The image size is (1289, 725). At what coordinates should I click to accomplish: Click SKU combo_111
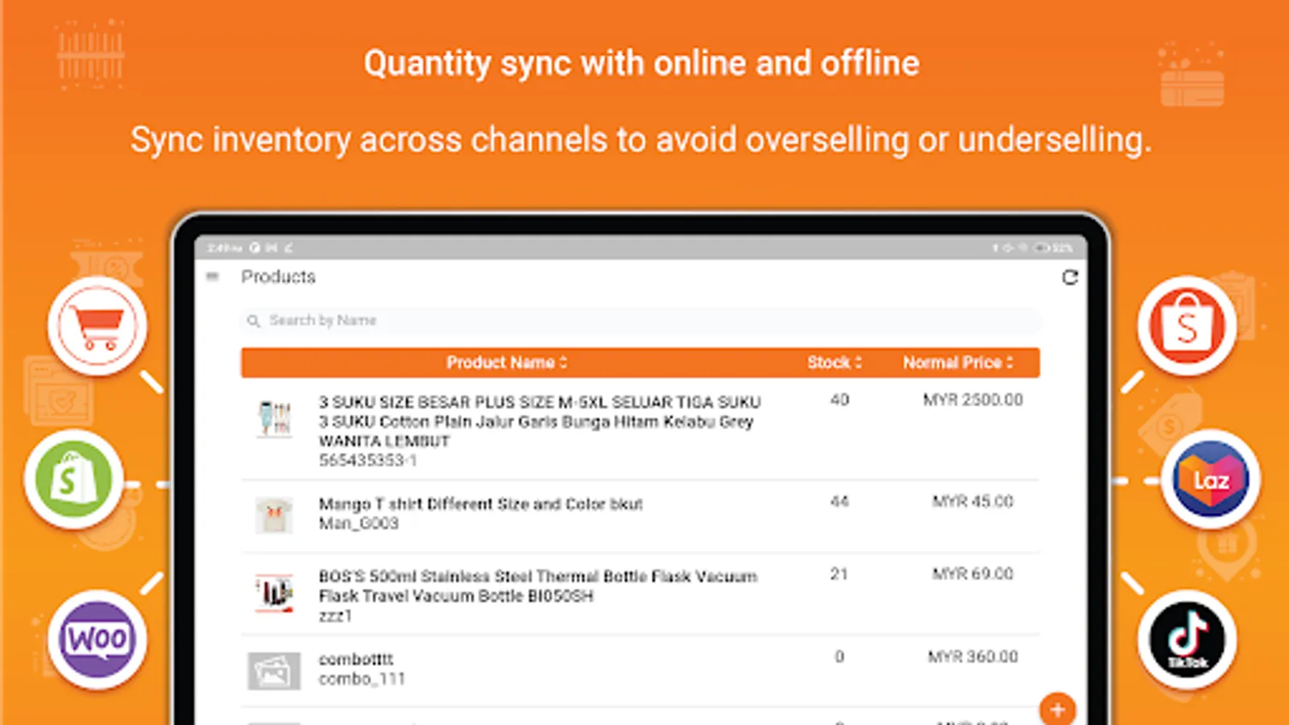[x=362, y=679]
